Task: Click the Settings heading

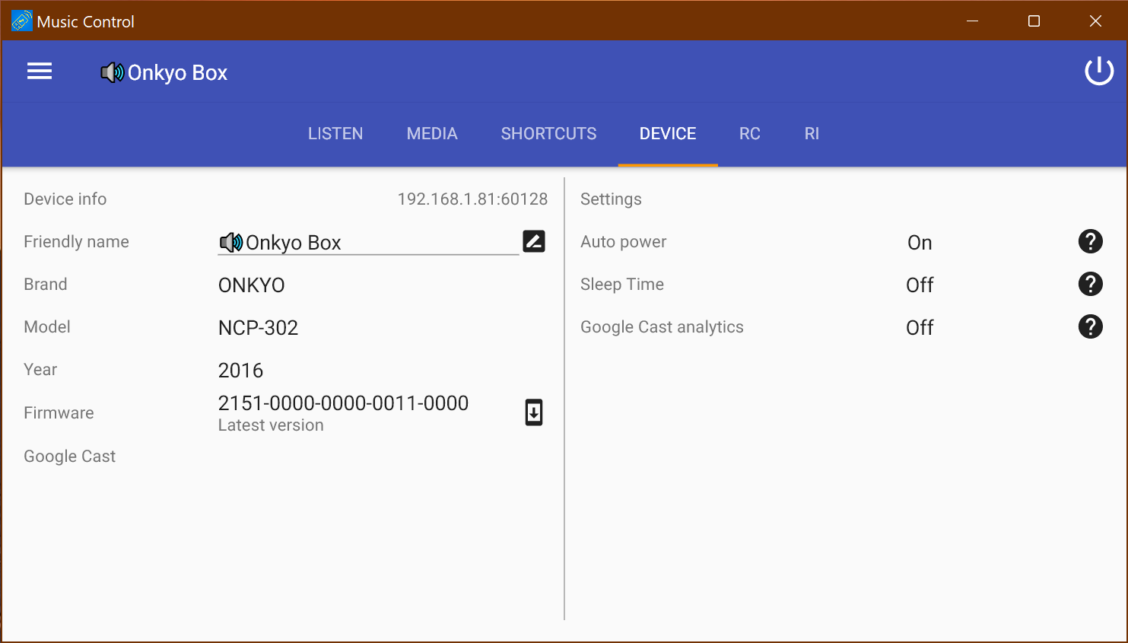Action: point(611,199)
